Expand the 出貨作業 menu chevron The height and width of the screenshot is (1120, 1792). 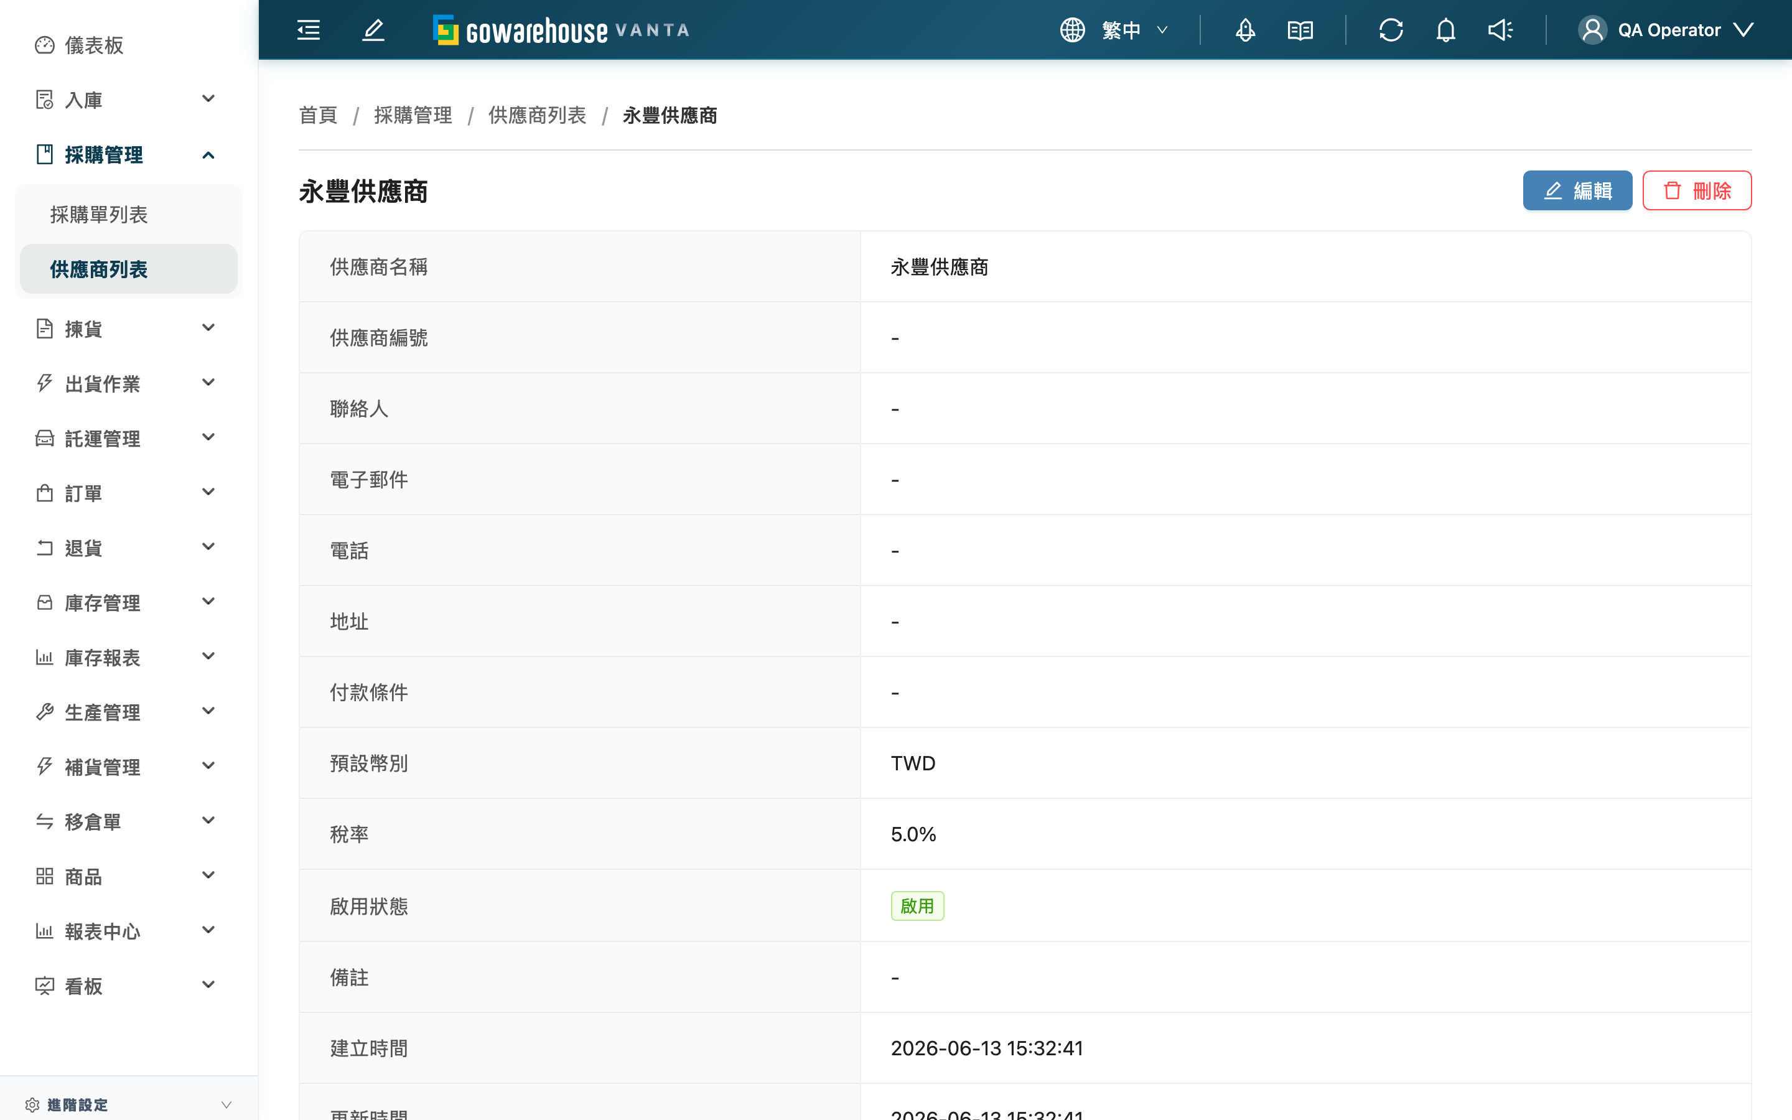click(209, 382)
